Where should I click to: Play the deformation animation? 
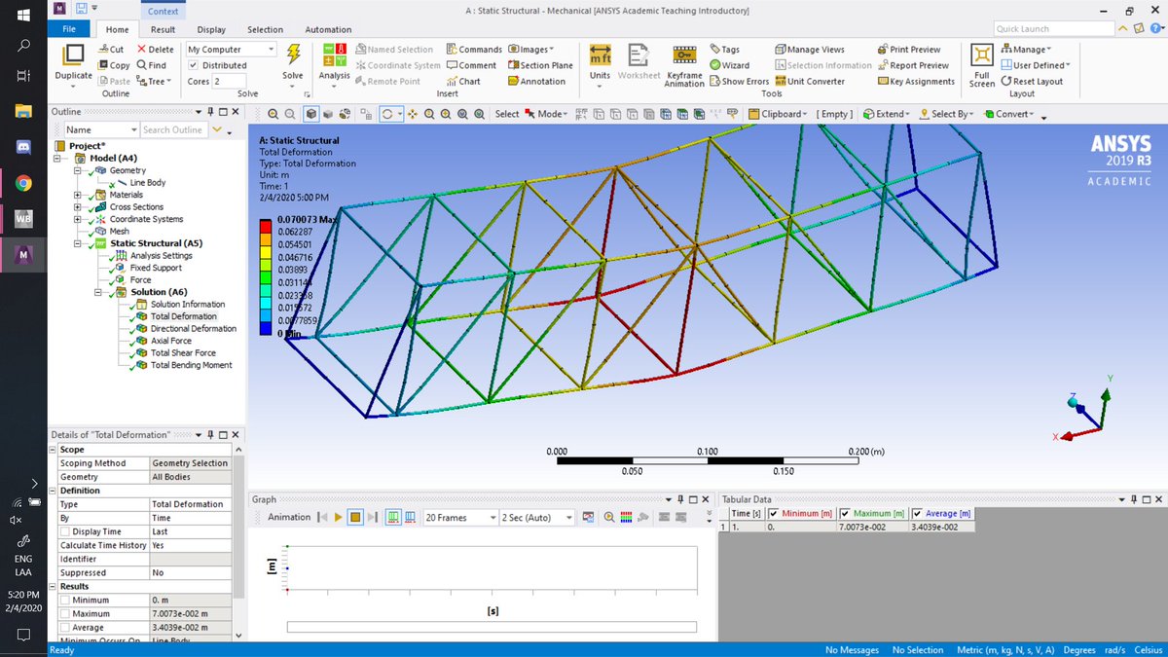339,518
